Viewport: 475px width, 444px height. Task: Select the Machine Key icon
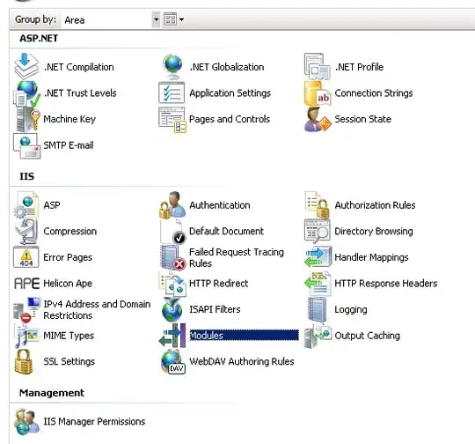point(27,119)
